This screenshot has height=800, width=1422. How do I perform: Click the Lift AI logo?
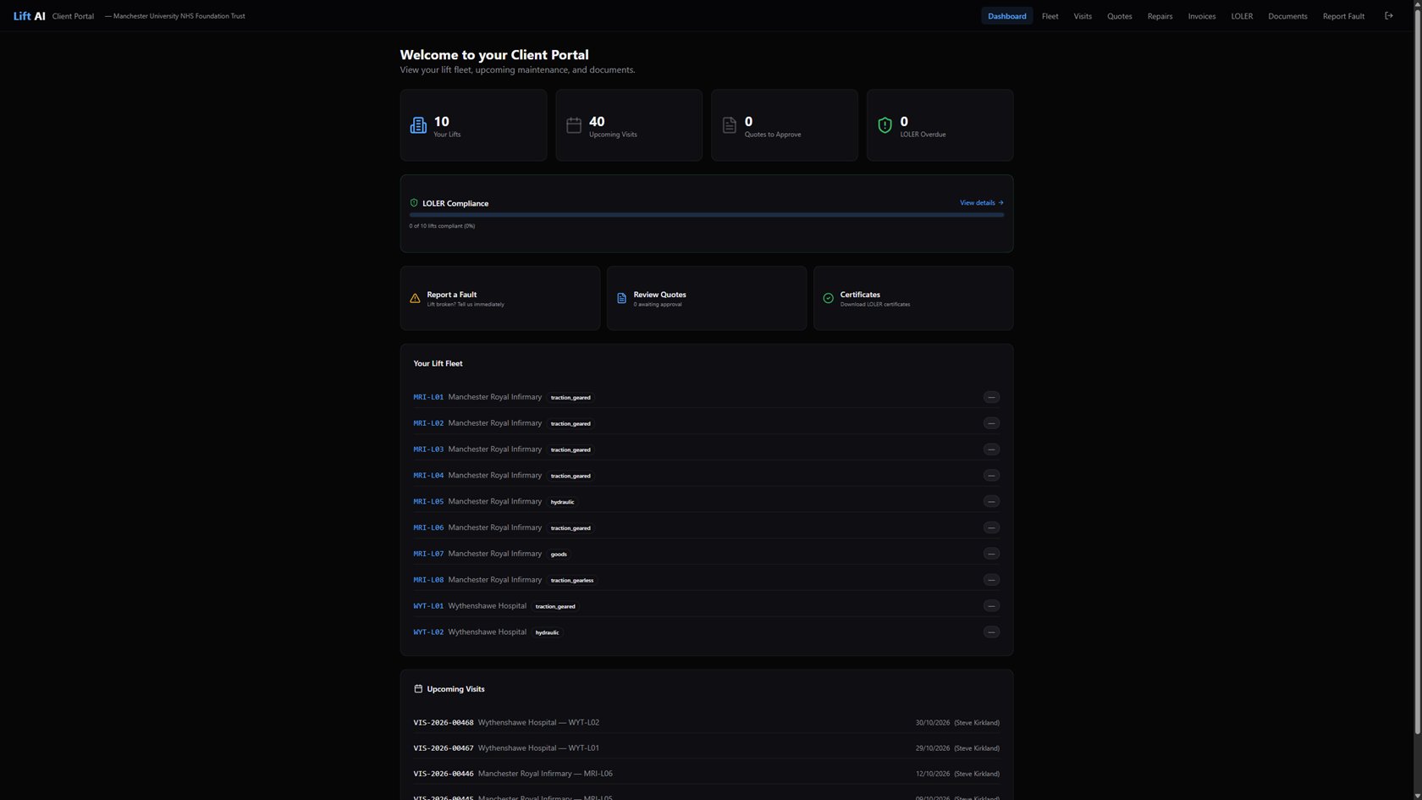pos(30,16)
